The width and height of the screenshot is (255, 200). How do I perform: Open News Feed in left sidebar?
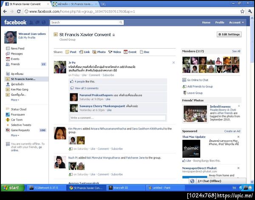15,49
